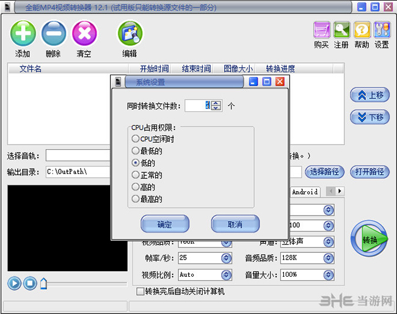The image size is (397, 314).
Task: Open the dropdown beside the 100 value
Action: pyautogui.click(x=329, y=225)
